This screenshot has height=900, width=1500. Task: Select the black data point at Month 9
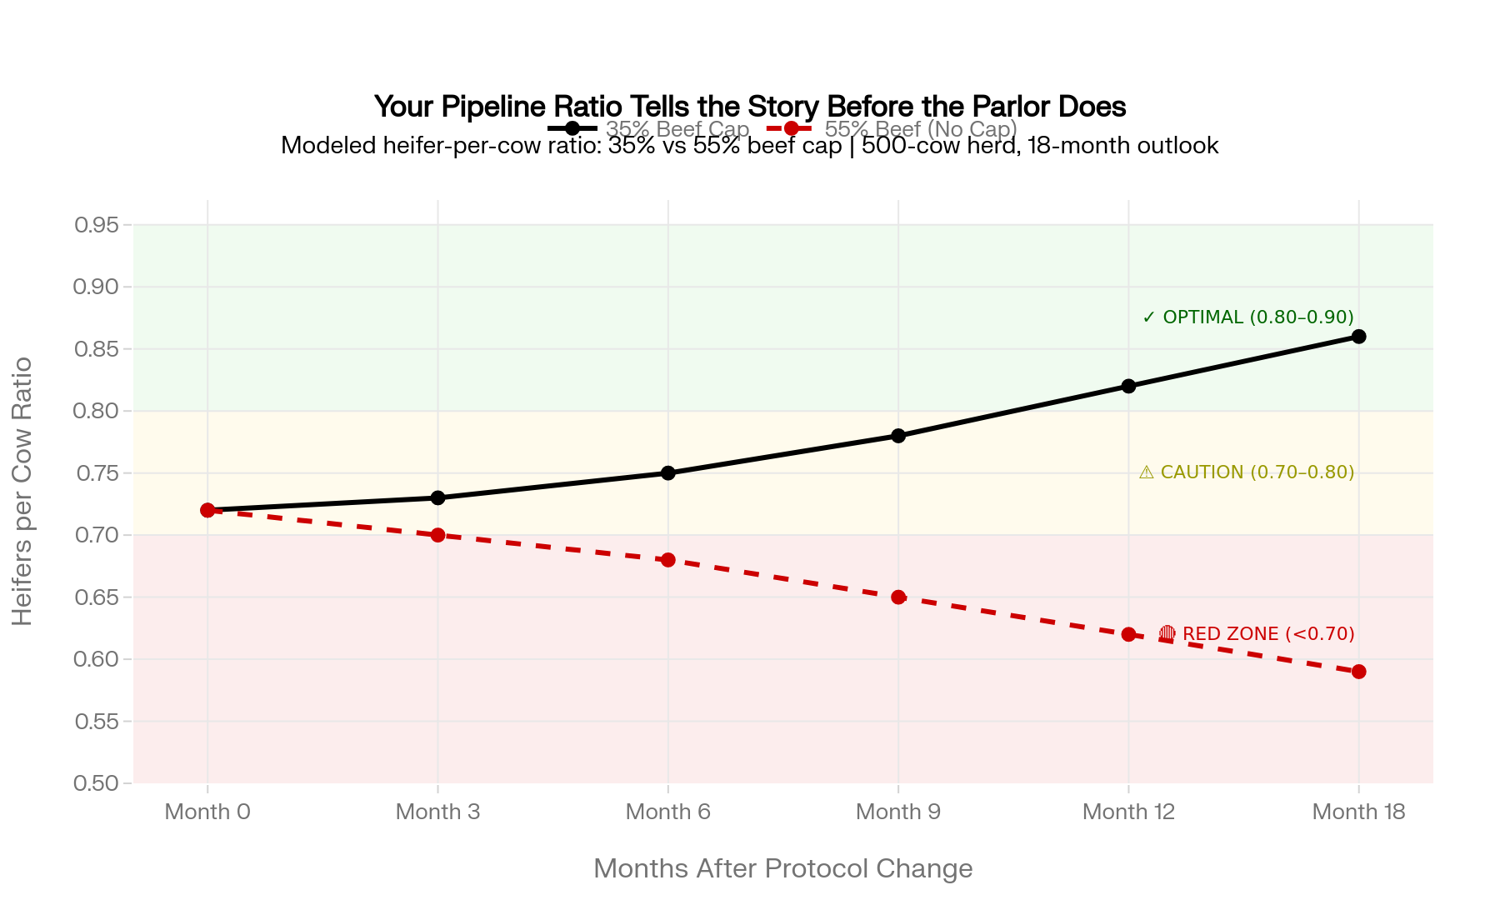pos(898,436)
